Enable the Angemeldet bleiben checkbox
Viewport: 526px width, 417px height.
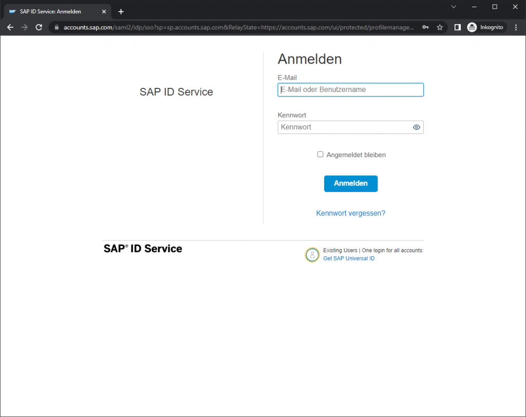point(320,154)
